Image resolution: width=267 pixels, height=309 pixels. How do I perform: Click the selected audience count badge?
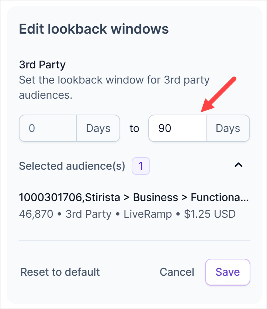click(x=141, y=166)
